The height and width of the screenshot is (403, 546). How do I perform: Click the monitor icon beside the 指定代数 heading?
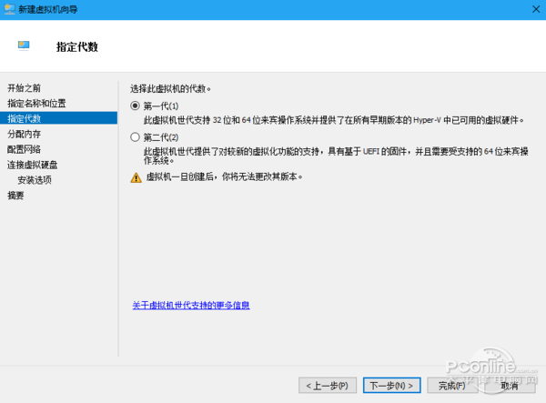[24, 45]
